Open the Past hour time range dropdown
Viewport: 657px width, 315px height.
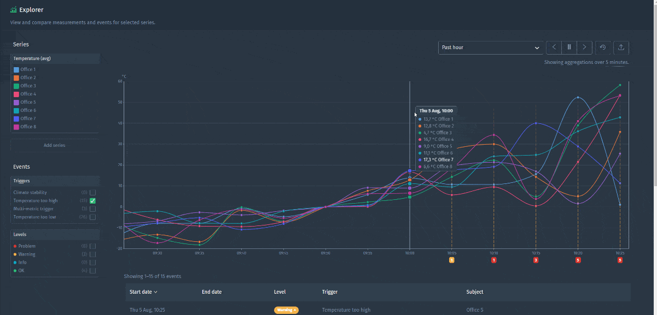coord(490,47)
